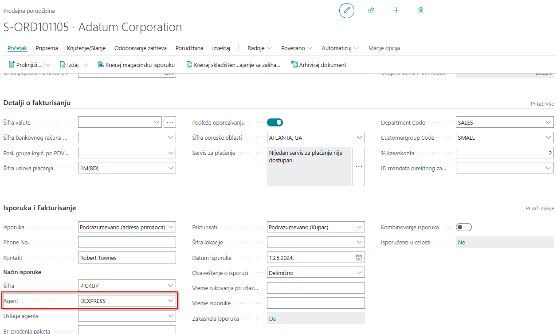Screen dimensions: 557x334
Task: Open calendar picker for Datum isporuke
Action: click(x=359, y=258)
